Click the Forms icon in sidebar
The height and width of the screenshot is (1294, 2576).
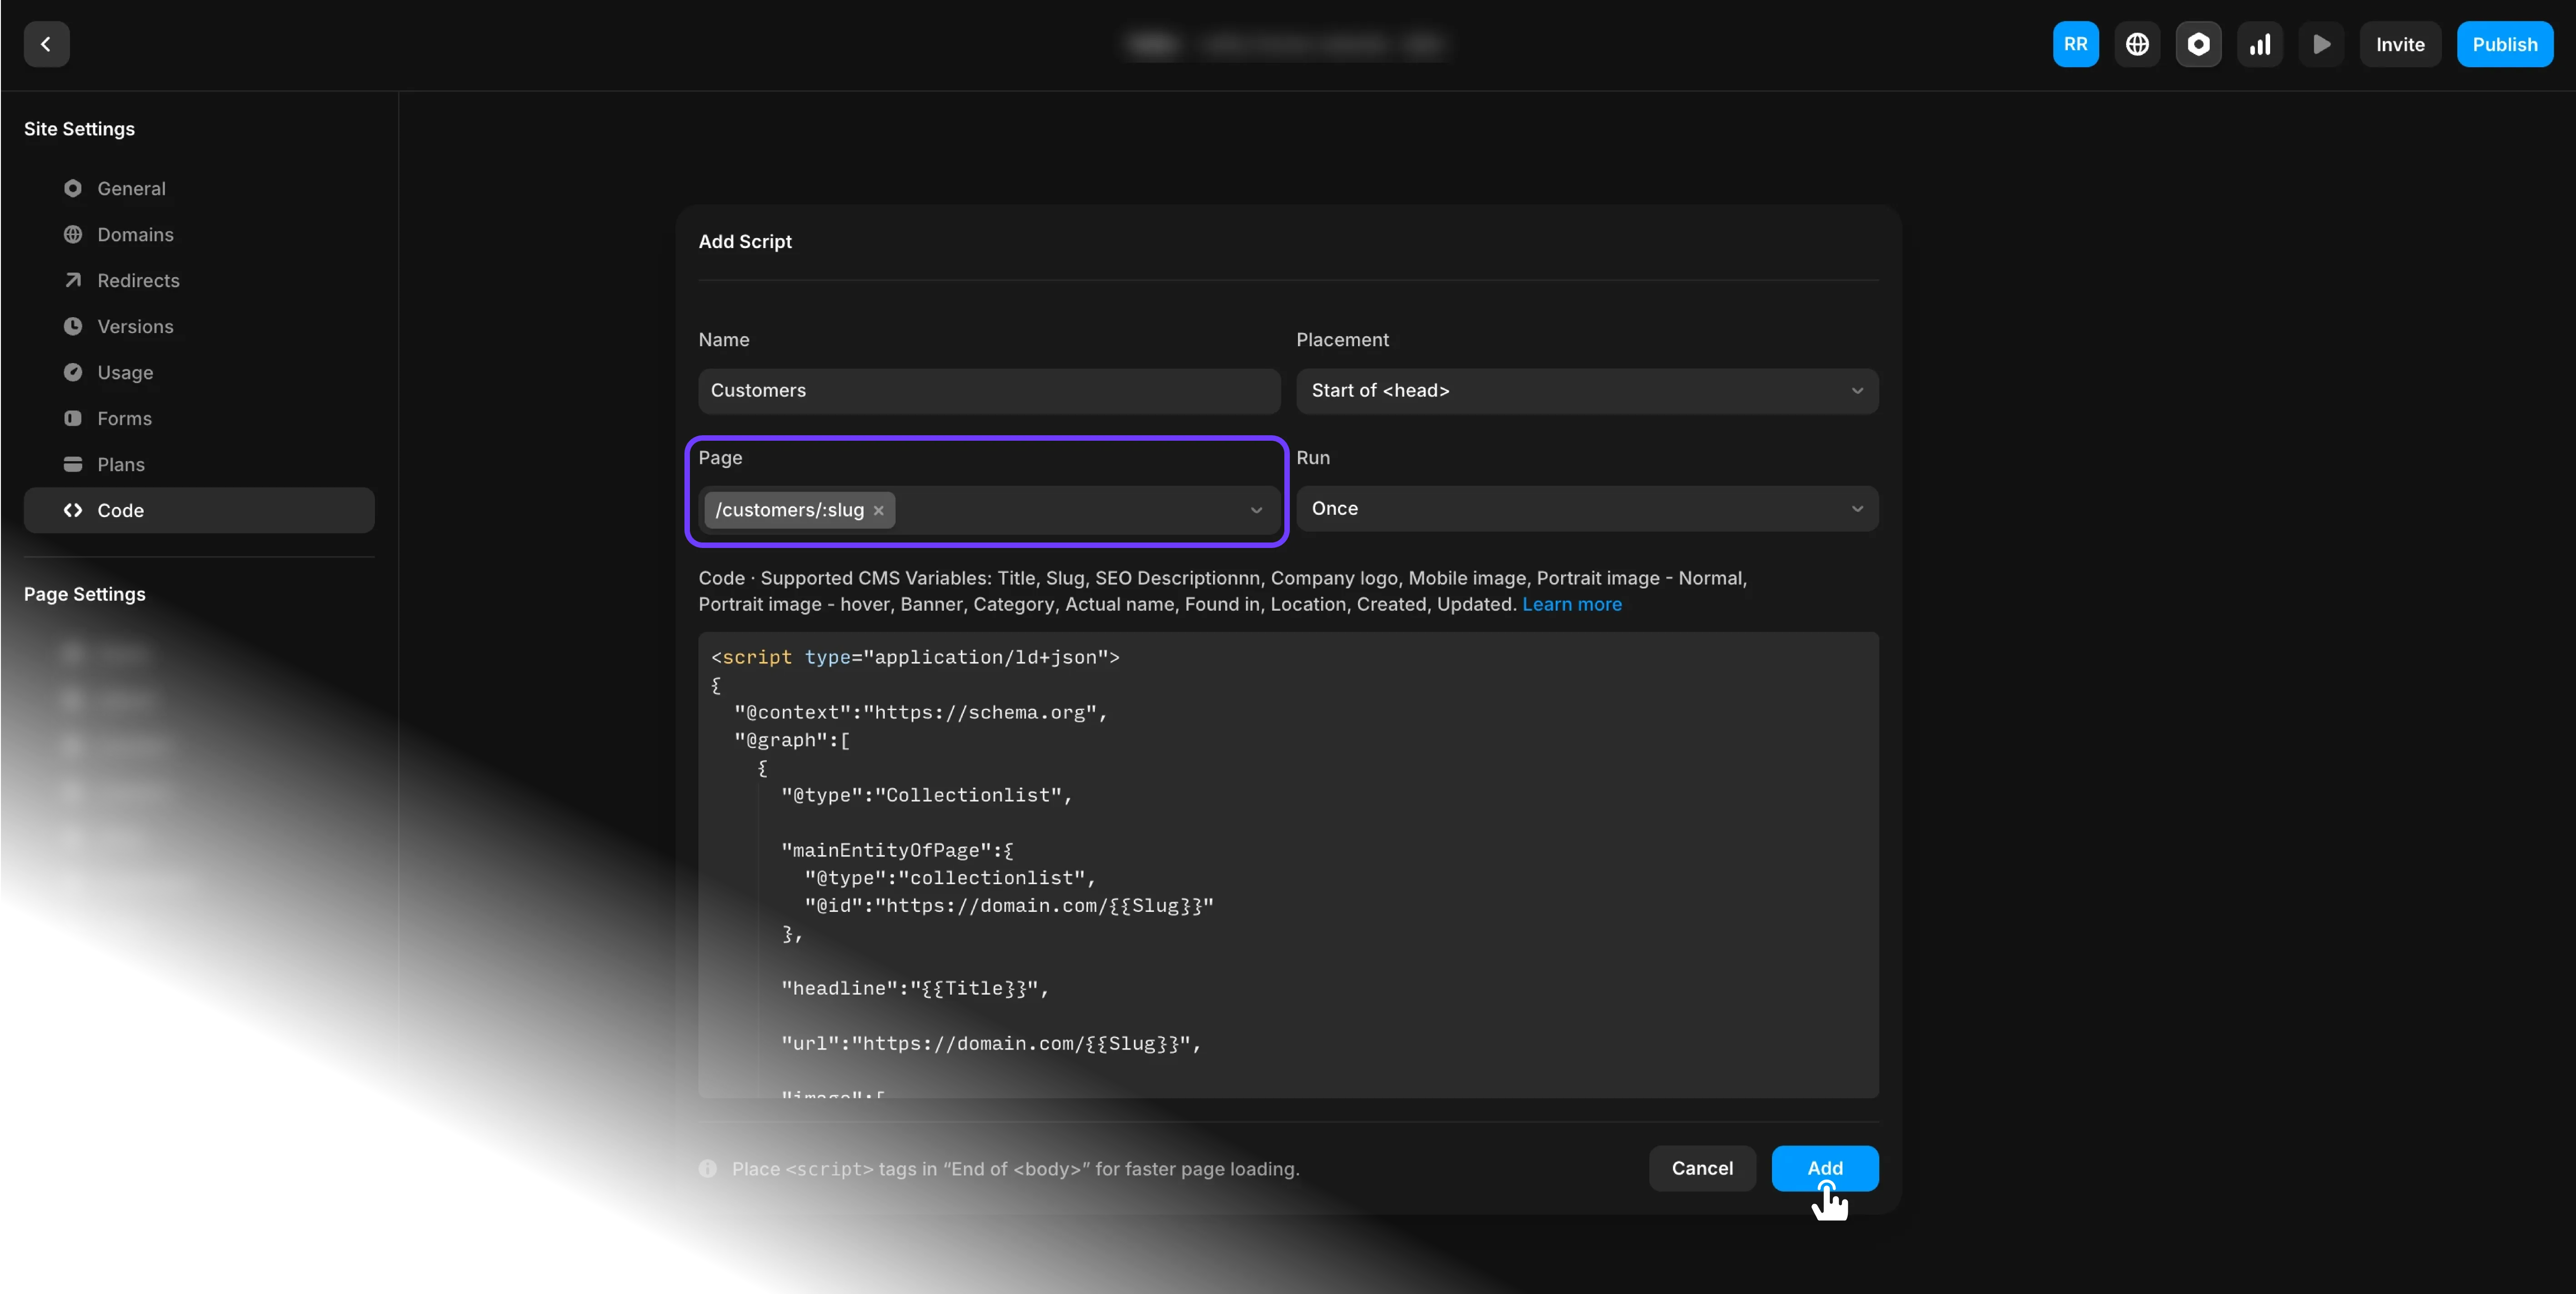[73, 418]
